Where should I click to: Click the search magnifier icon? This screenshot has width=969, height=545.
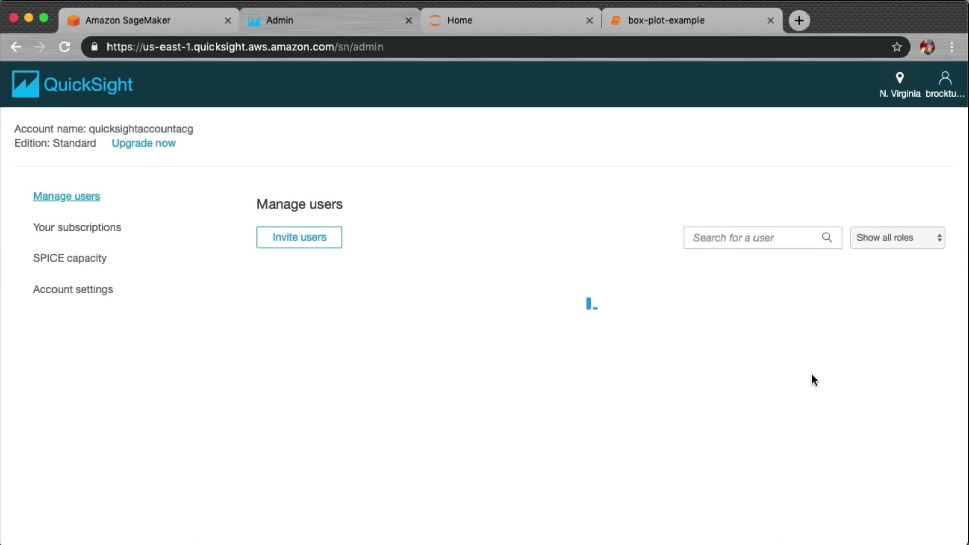[x=827, y=237]
